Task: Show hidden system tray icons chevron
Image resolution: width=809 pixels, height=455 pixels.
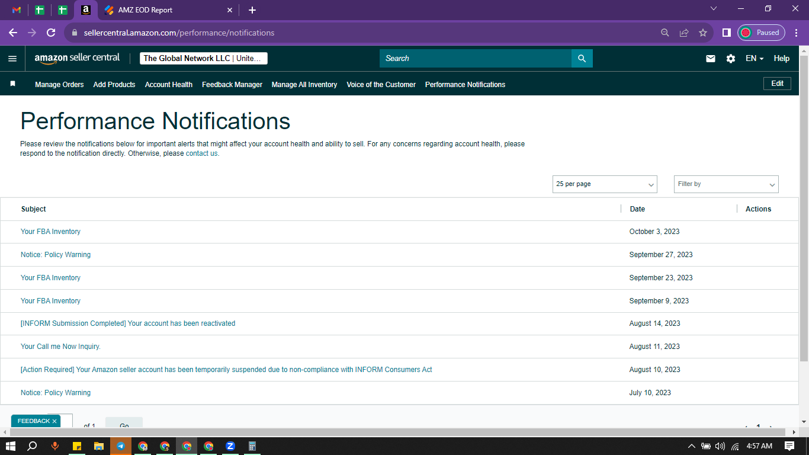Action: (x=691, y=446)
